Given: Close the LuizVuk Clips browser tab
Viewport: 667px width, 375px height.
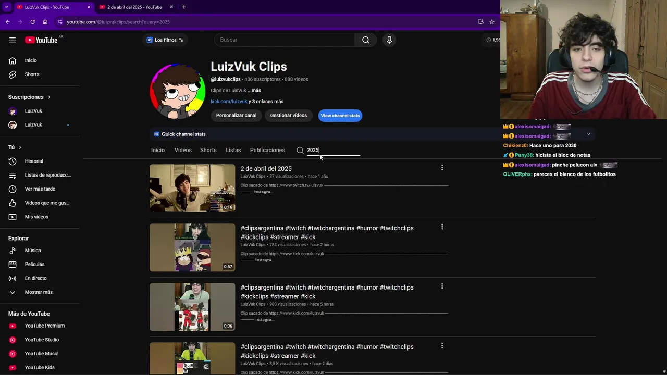Looking at the screenshot, I should pos(89,7).
